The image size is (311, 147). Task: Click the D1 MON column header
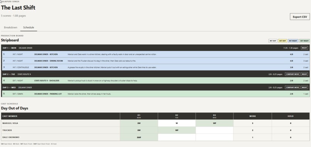point(139,116)
